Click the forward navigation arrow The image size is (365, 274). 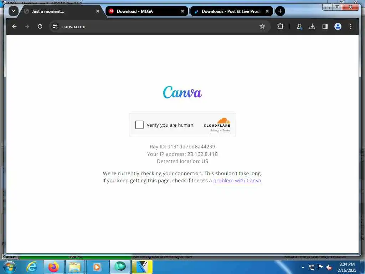[x=27, y=26]
